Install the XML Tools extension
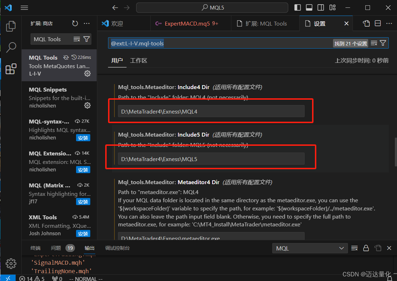The width and height of the screenshot is (397, 281). pos(83,234)
